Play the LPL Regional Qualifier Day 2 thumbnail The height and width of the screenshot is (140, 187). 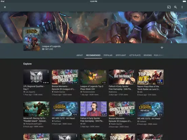coord(36,77)
